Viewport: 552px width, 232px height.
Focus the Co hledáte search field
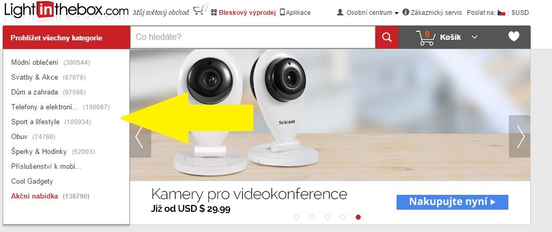point(253,37)
